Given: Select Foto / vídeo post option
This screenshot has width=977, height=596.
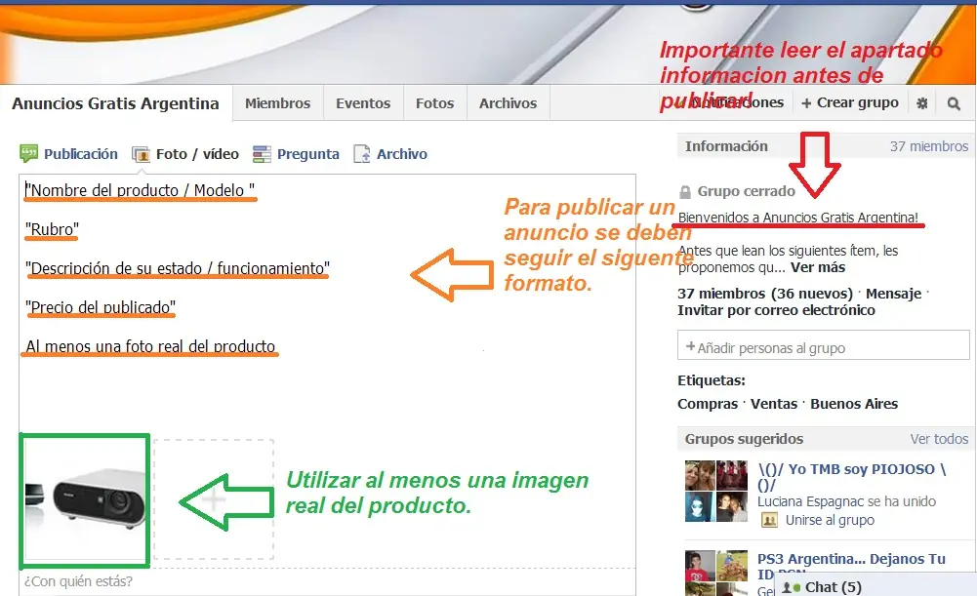Looking at the screenshot, I should click(x=197, y=154).
